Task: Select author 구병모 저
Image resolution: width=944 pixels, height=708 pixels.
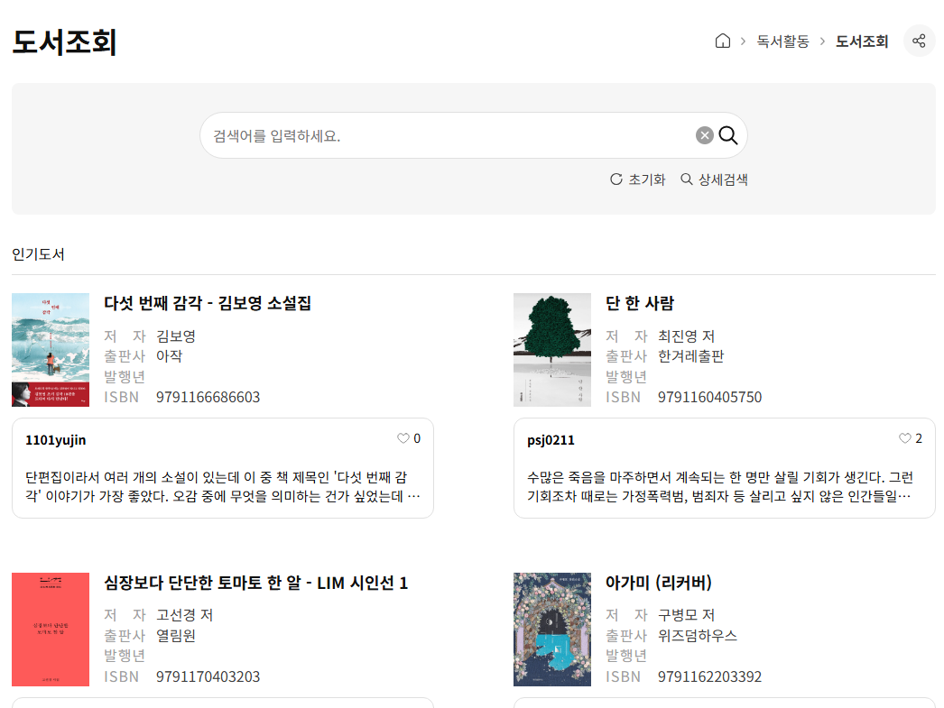Action: tap(686, 615)
